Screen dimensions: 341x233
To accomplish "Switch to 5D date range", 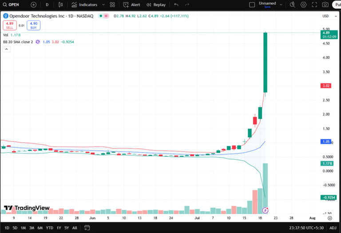I will coord(15,228).
